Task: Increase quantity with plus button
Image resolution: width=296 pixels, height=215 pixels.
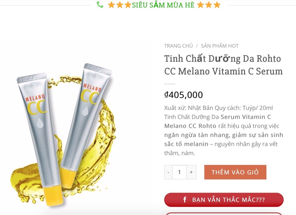Action: [x=191, y=172]
